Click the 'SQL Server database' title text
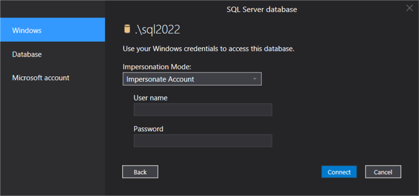 [262, 9]
